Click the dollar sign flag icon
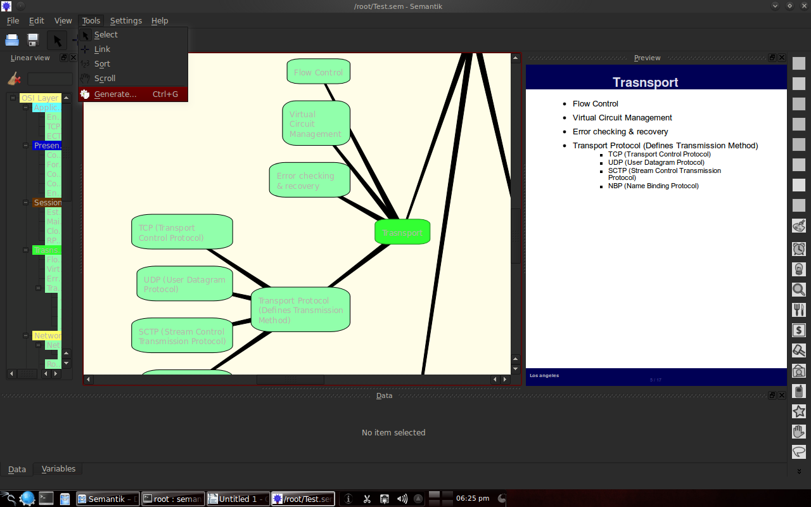Screen dimensions: 811x507 point(798,330)
